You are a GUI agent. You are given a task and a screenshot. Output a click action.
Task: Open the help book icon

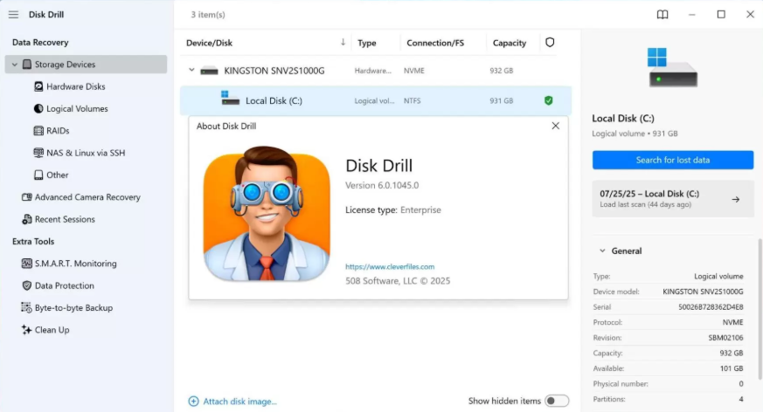(x=662, y=15)
